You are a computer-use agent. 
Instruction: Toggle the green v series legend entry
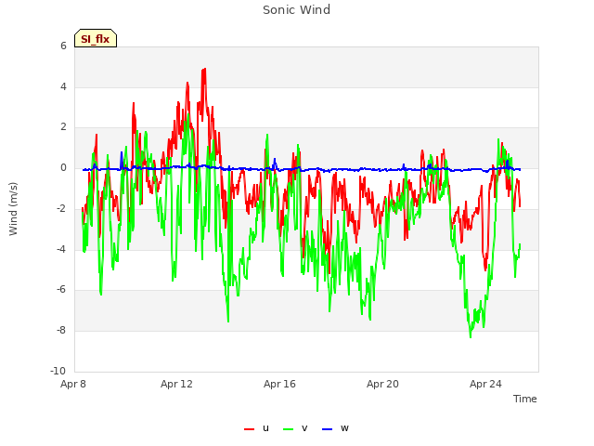(295, 428)
